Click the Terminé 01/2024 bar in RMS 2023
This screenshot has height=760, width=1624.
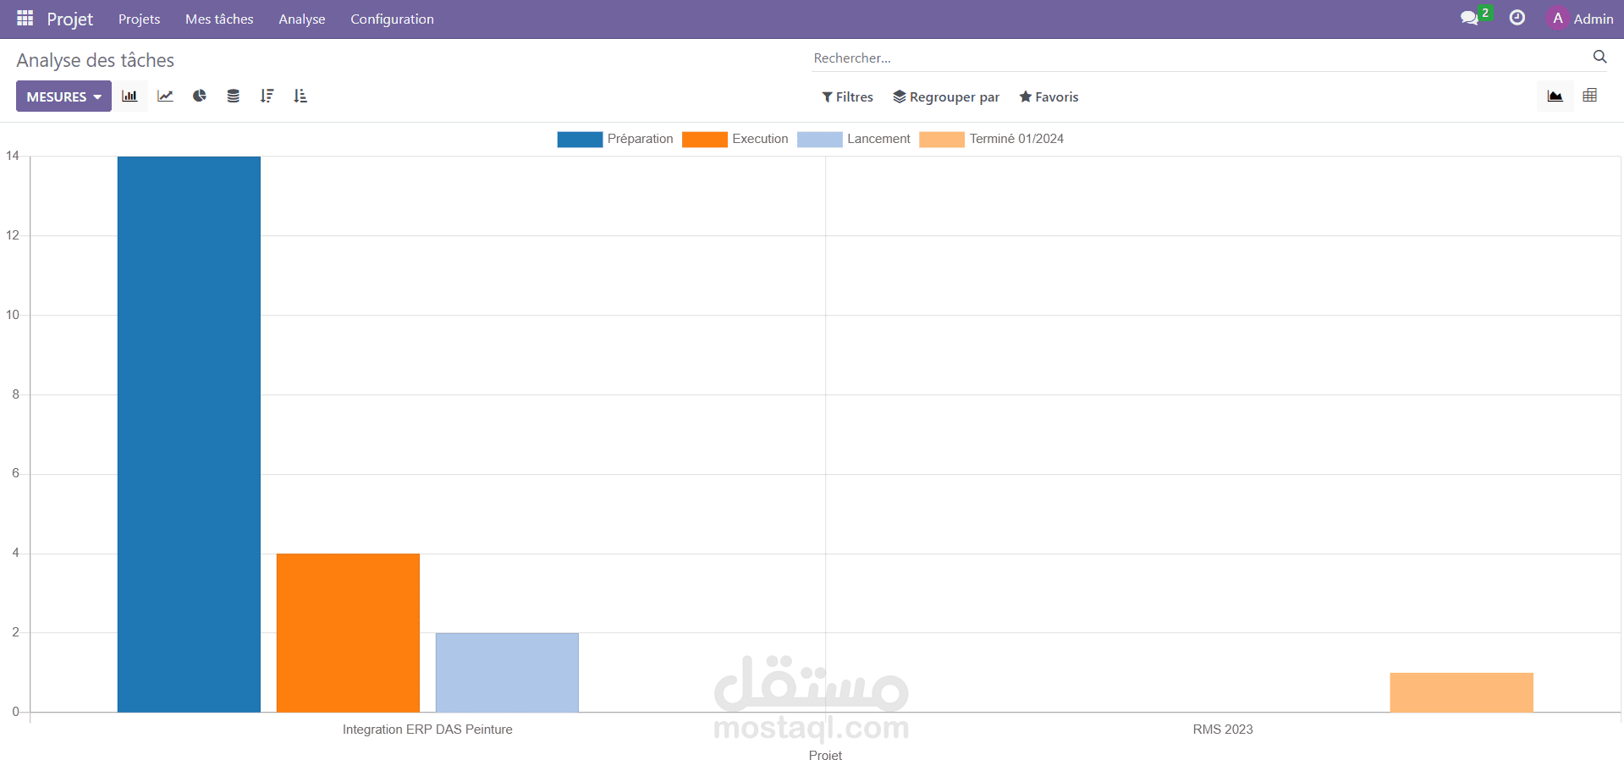(x=1462, y=692)
